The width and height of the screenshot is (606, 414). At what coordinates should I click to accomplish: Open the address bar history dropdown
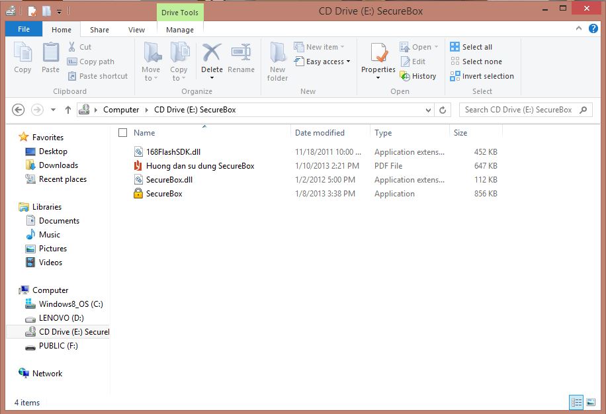point(427,110)
